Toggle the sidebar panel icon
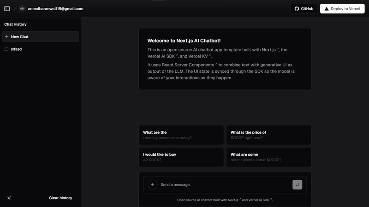369x207 pixels. [7, 9]
